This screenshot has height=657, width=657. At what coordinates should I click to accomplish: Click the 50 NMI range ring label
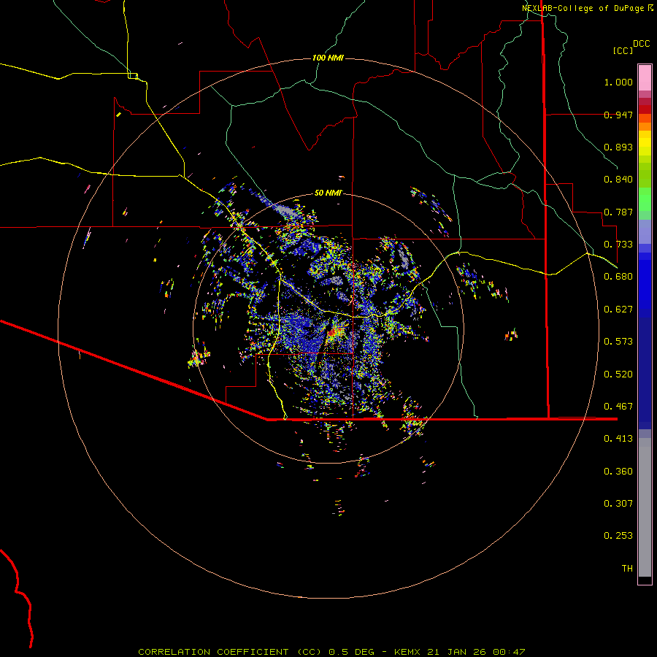coord(328,193)
